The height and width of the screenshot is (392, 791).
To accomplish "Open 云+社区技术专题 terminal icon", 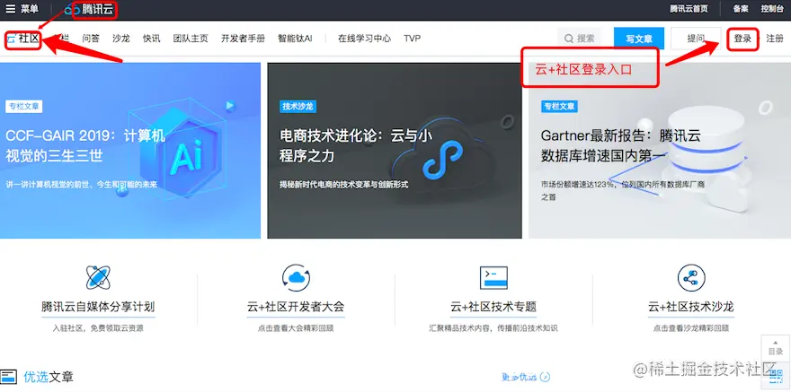I will [493, 277].
